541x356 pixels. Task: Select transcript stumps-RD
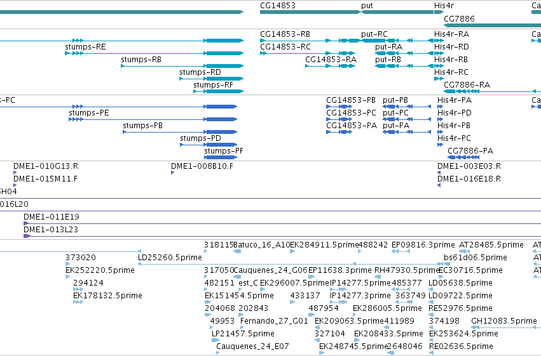click(x=212, y=79)
